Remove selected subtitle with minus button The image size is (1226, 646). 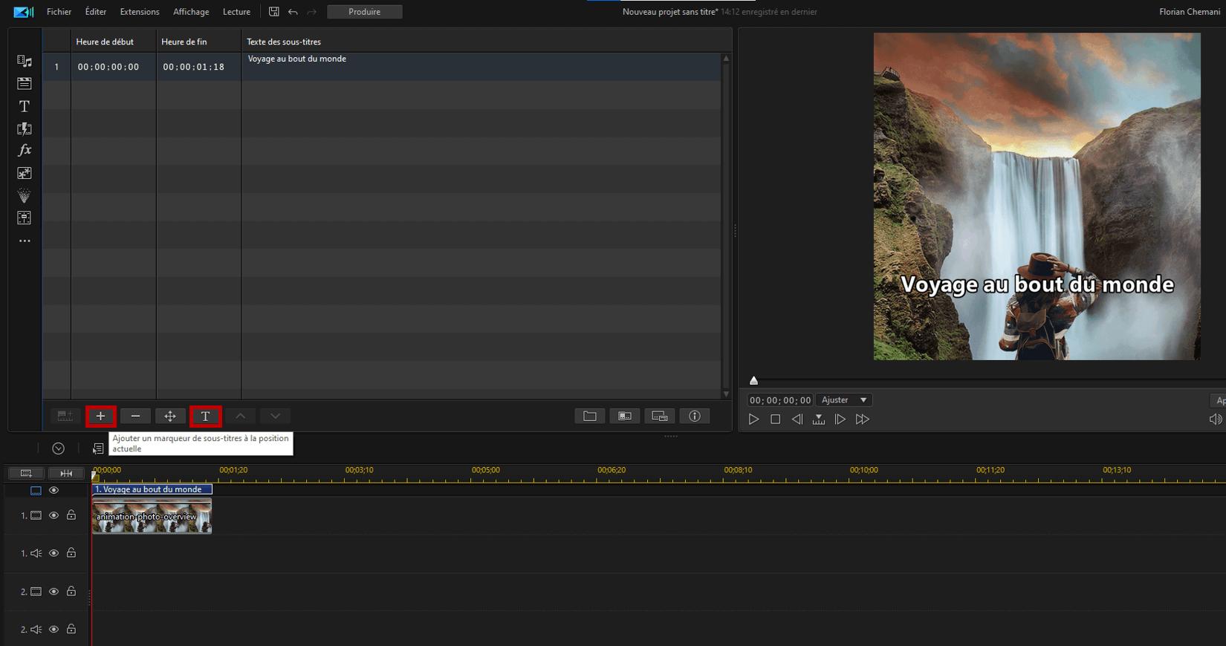click(x=135, y=416)
